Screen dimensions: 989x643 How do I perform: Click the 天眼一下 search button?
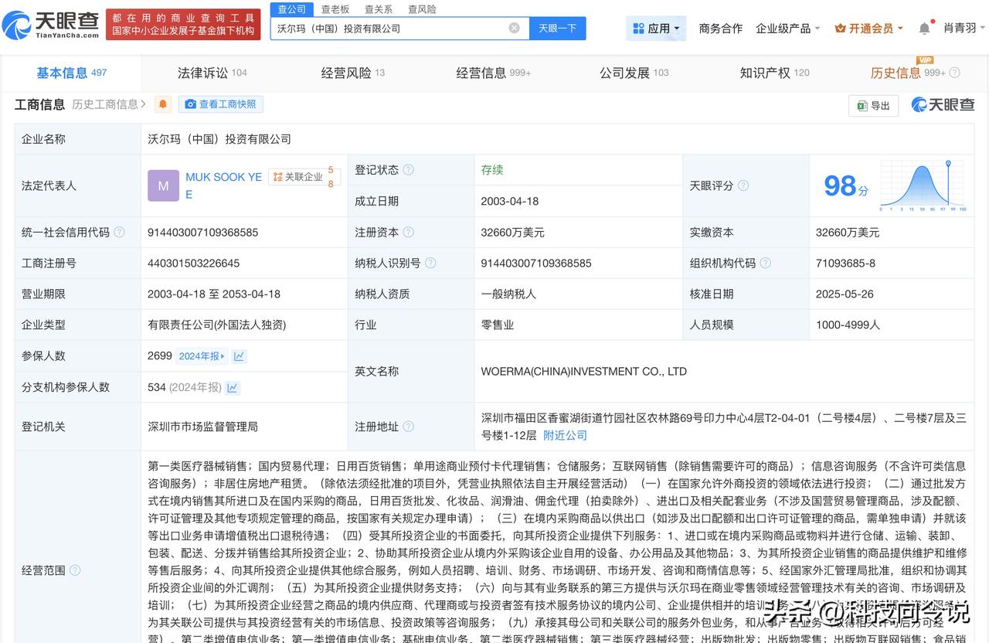tap(557, 28)
